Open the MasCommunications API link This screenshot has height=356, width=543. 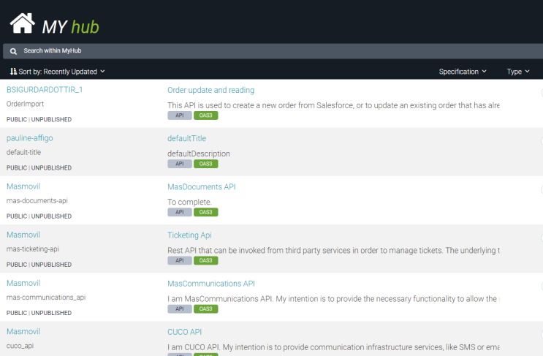click(x=211, y=284)
